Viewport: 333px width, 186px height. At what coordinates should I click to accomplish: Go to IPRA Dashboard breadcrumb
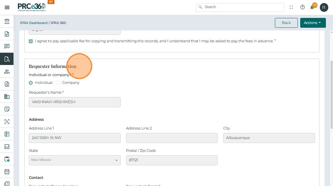point(34,23)
